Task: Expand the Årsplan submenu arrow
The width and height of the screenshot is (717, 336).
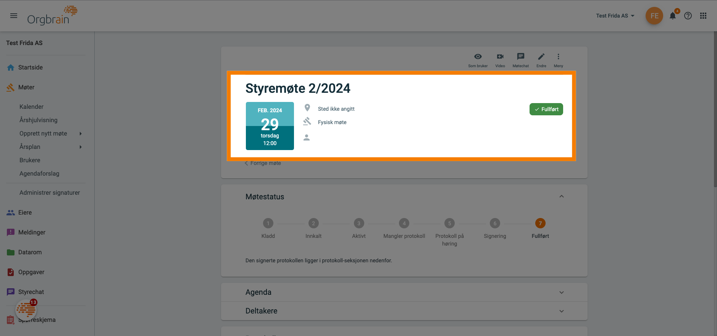Action: coord(81,147)
